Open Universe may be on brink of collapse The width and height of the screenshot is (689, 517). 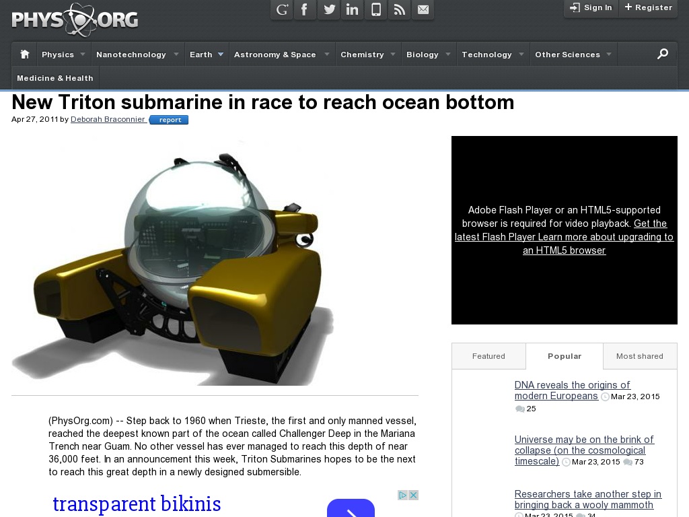[584, 450]
